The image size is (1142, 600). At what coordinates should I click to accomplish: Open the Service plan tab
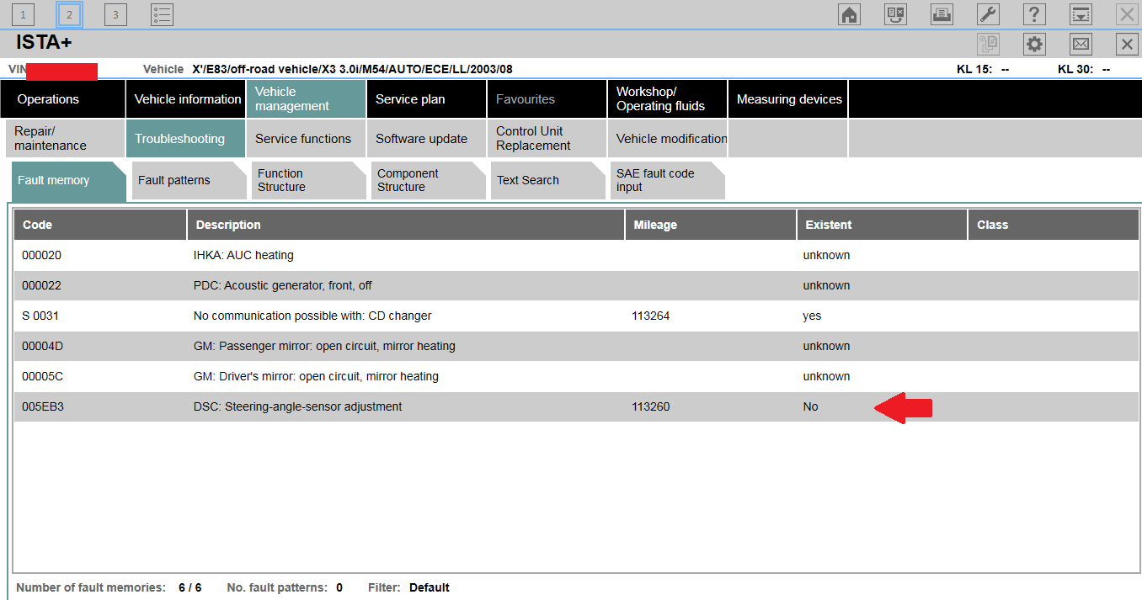coord(427,98)
